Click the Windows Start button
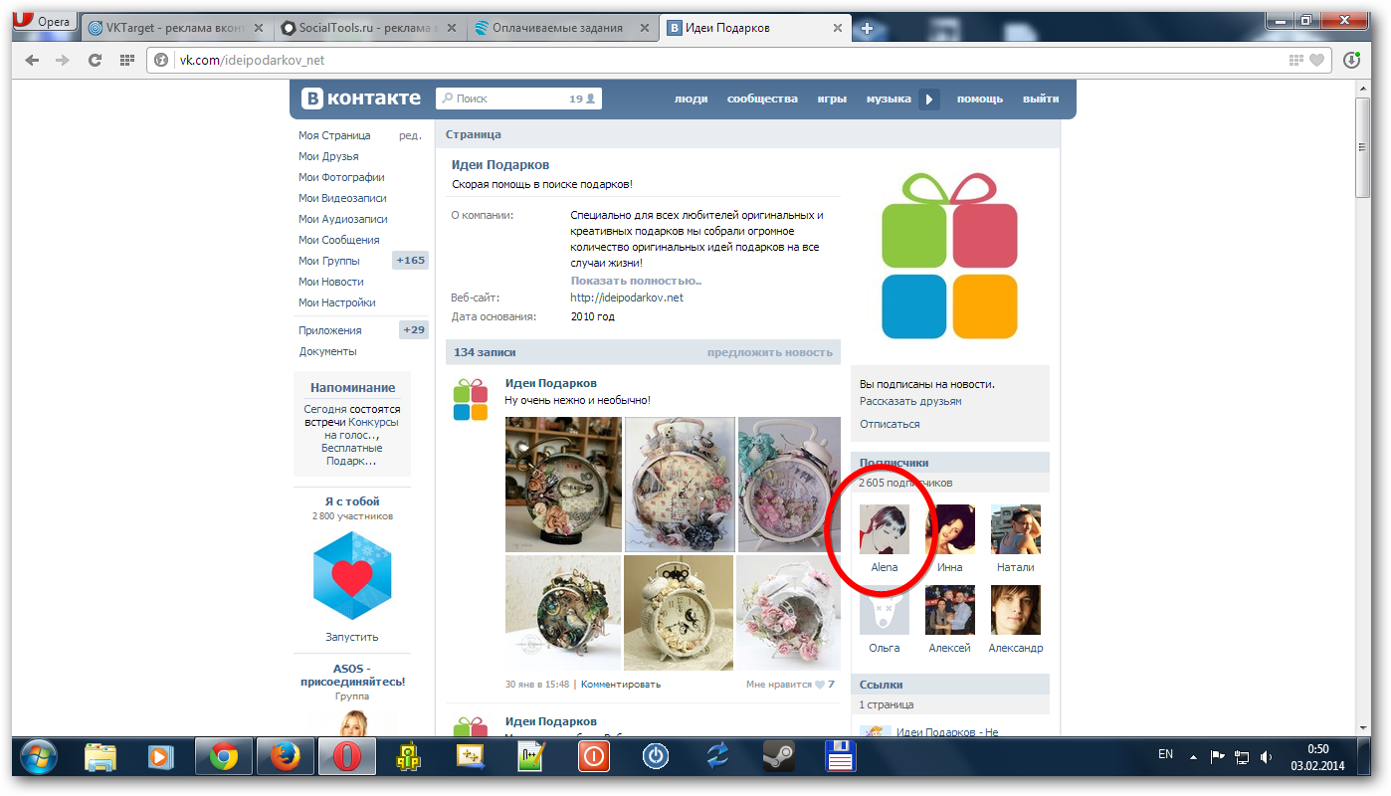 tap(40, 757)
